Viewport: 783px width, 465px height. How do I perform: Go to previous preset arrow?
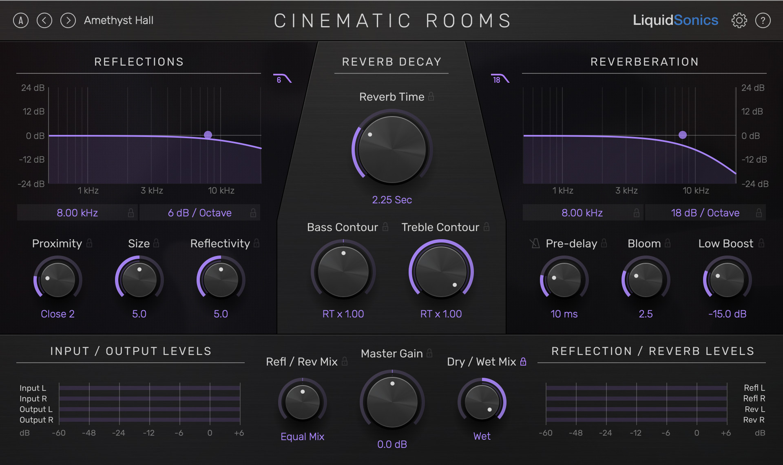click(44, 20)
